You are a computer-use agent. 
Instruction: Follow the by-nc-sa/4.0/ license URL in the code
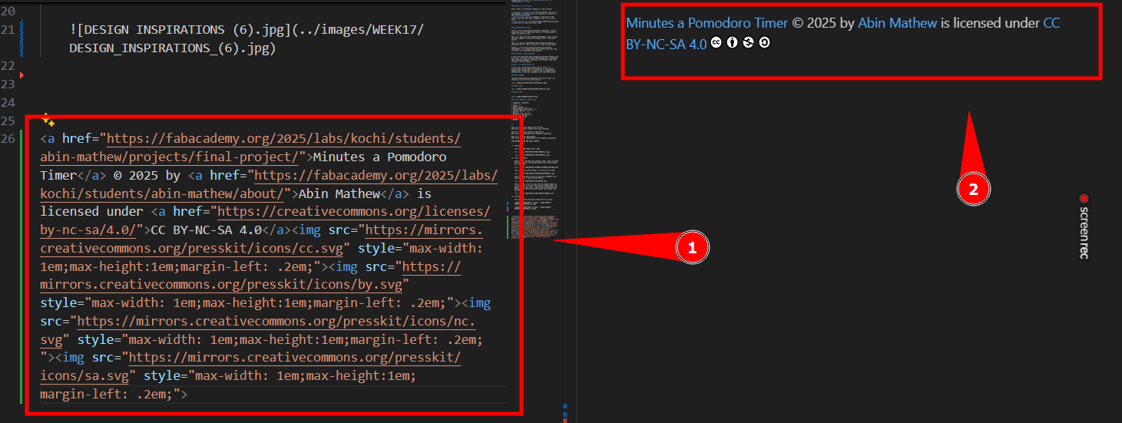pyautogui.click(x=88, y=229)
